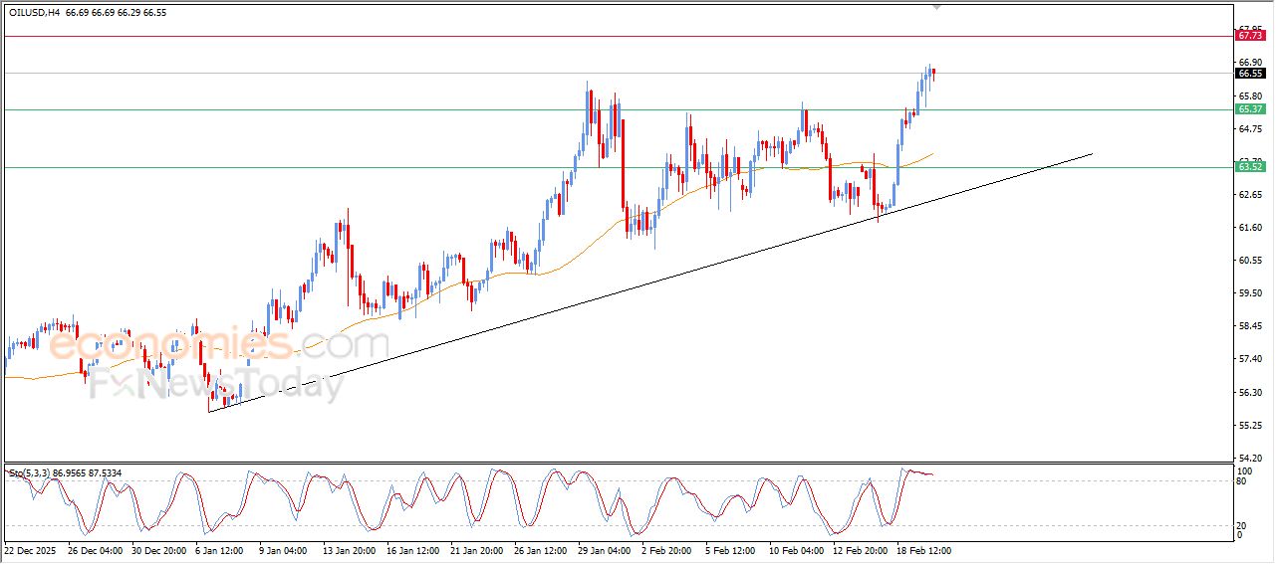
Task: Click the 12 Feb 20:00 date label
Action: tap(863, 549)
